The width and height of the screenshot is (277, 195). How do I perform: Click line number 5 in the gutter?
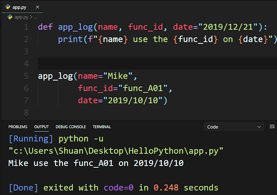coord(26,76)
